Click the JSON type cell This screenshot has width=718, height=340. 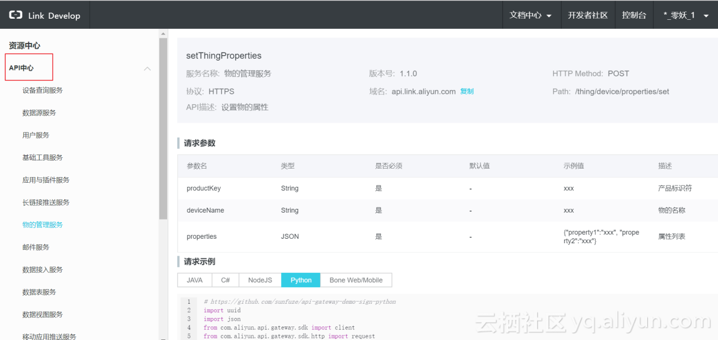290,236
